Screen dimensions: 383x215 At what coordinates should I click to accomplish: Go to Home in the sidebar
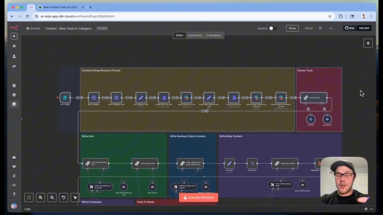(14, 46)
